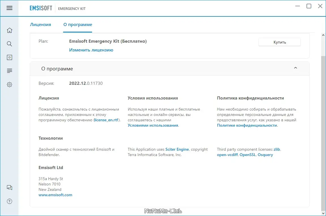Screen dimensions: 326x216
Task: Open the Help question mark icon
Action: tap(9, 201)
